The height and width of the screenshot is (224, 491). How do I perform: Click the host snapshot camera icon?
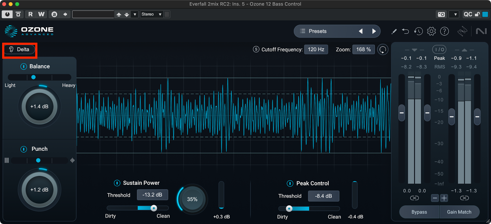[x=441, y=14]
